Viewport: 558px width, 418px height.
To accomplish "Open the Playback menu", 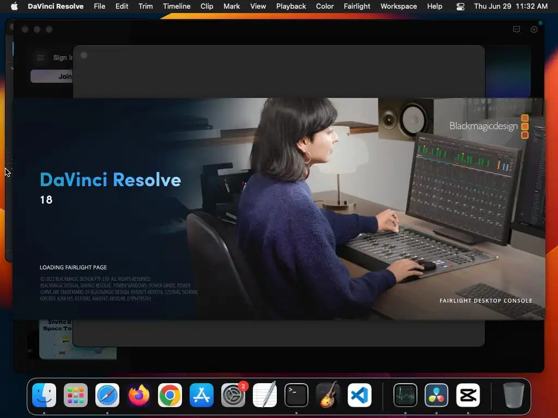I will pos(291,6).
